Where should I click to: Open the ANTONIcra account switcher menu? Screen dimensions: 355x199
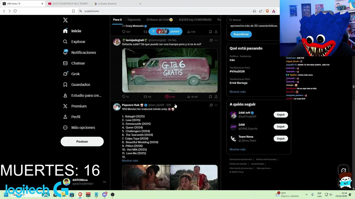click(105, 182)
